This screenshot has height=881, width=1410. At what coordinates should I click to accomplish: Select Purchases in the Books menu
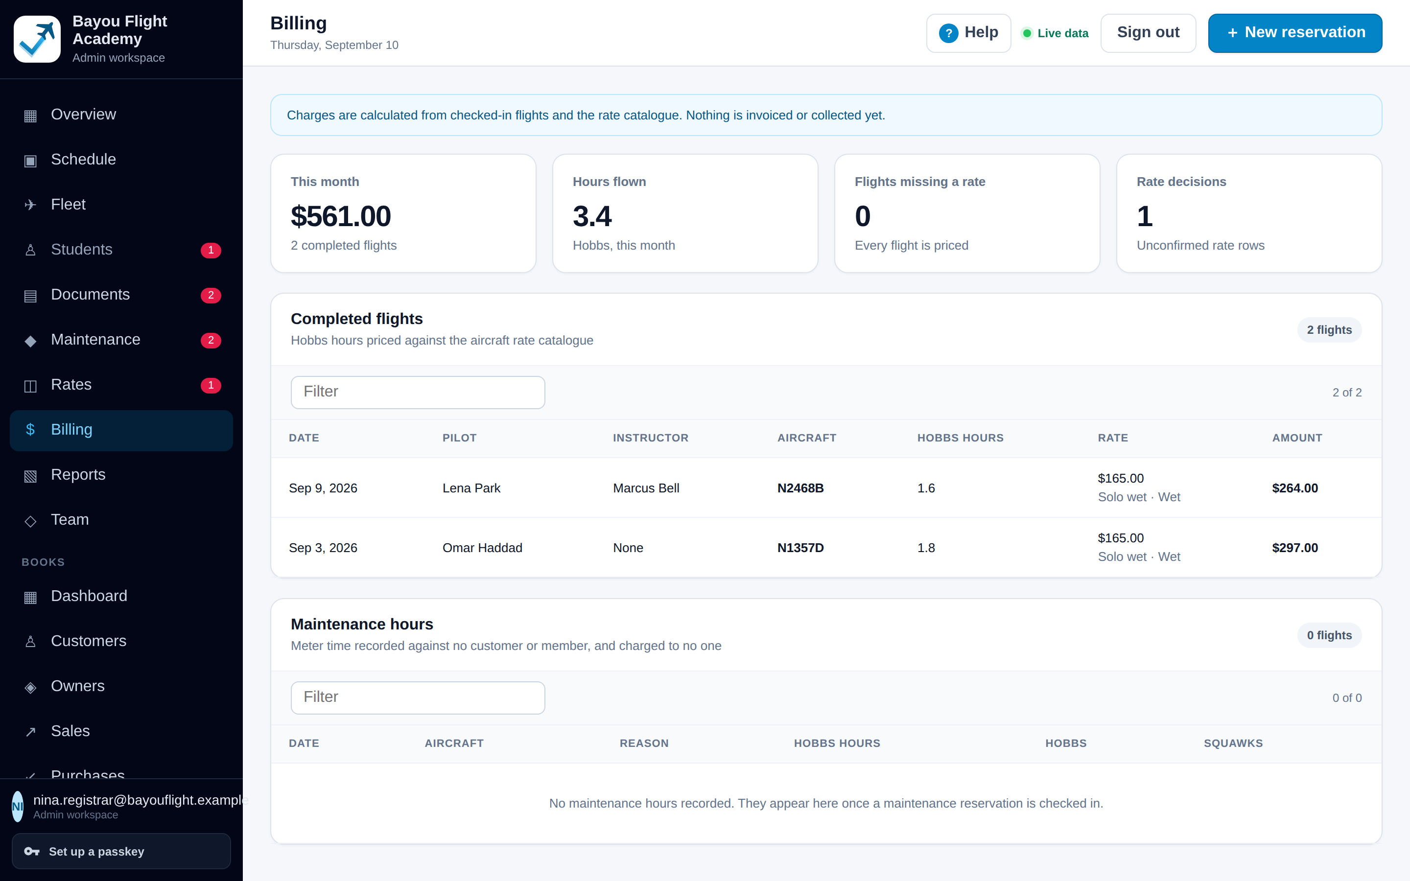(121, 771)
